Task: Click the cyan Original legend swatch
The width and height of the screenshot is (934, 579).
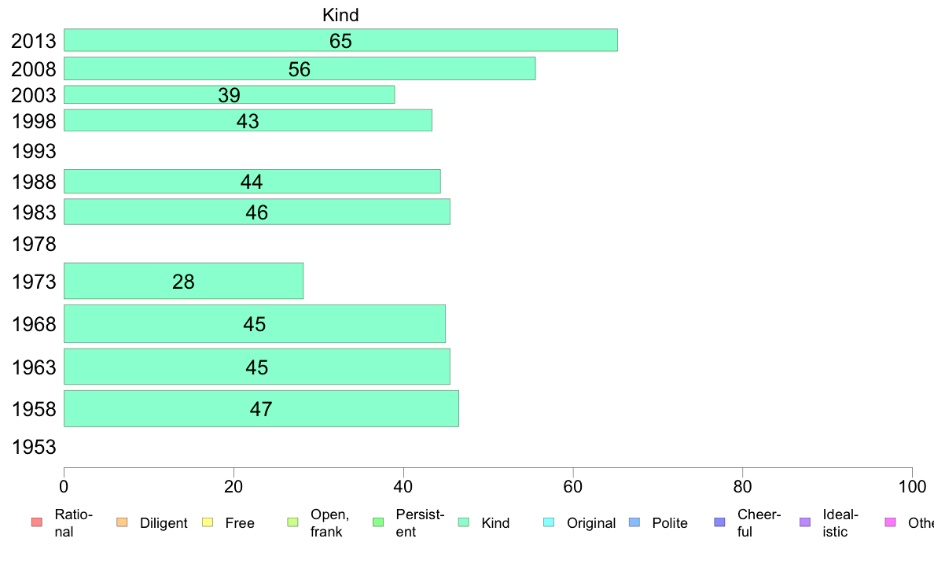Action: pos(549,522)
